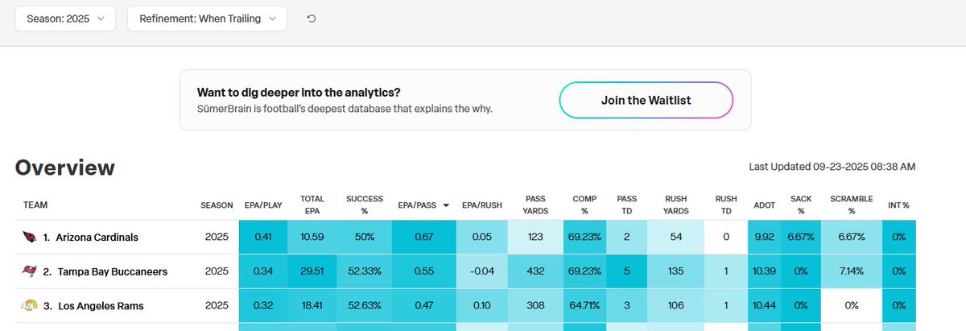Open the Season: 2025 dropdown
Screen dimensions: 966x331
(65, 19)
